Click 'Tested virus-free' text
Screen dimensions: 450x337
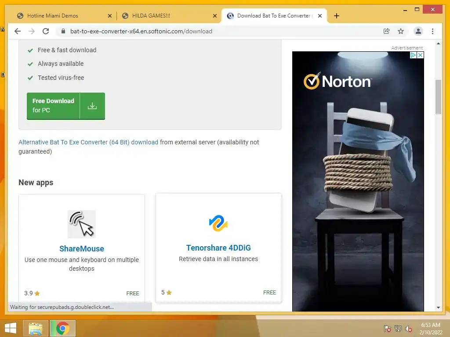[61, 78]
